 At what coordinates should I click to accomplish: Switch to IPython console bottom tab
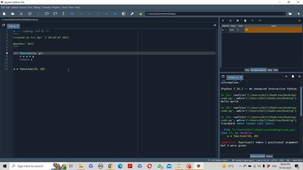tap(258, 156)
